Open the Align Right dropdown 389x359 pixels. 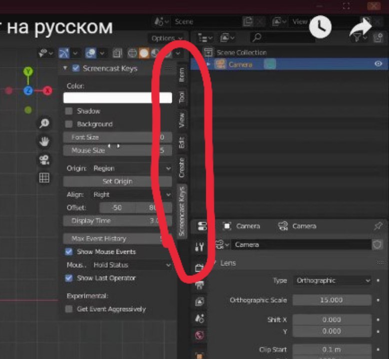(x=131, y=194)
